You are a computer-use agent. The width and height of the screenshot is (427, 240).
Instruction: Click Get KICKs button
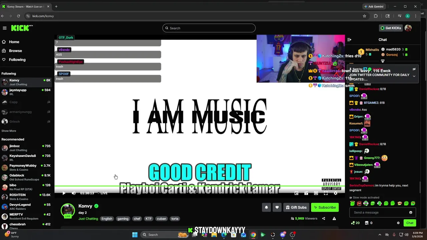pos(391,28)
